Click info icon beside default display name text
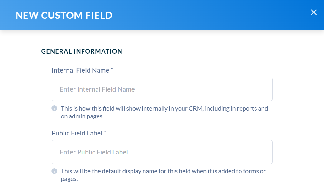Image resolution: width=324 pixels, height=190 pixels. 54,171
